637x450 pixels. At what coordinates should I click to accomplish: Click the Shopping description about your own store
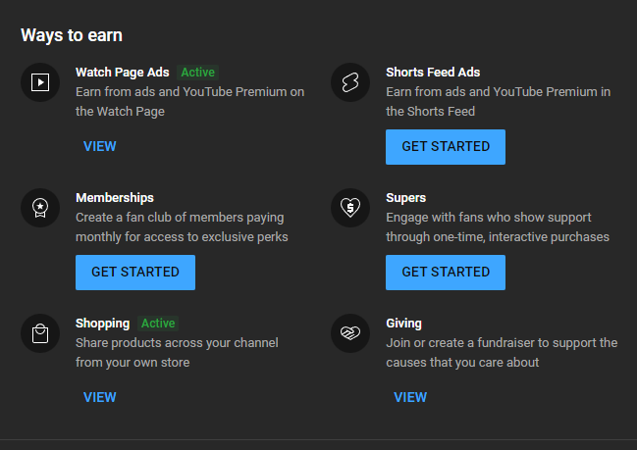click(177, 353)
